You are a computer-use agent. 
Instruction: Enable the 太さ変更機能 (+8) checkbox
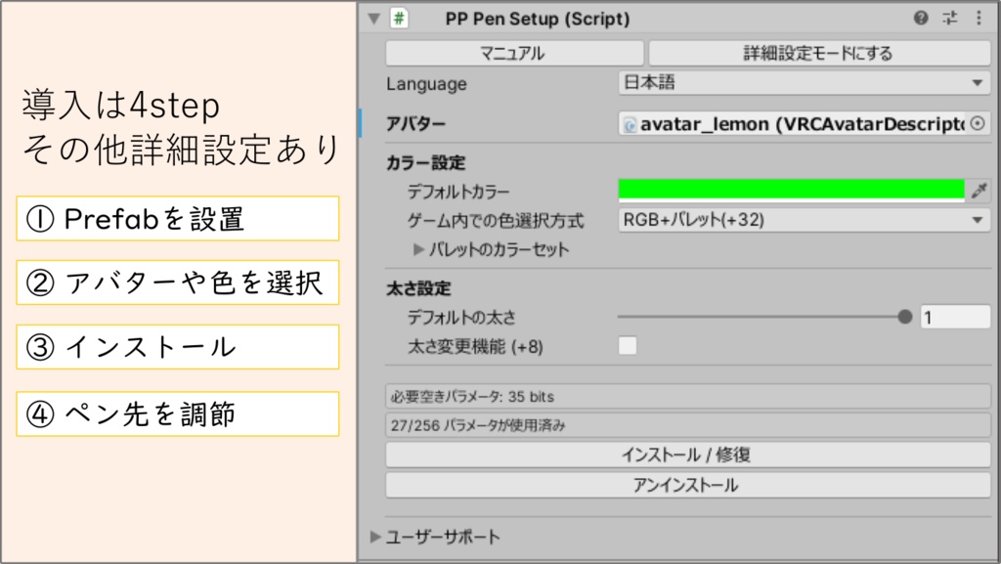click(628, 345)
